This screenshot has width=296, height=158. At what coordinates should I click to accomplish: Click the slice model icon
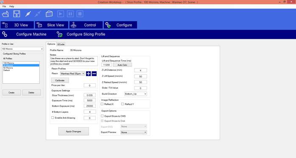(x=49, y=14)
